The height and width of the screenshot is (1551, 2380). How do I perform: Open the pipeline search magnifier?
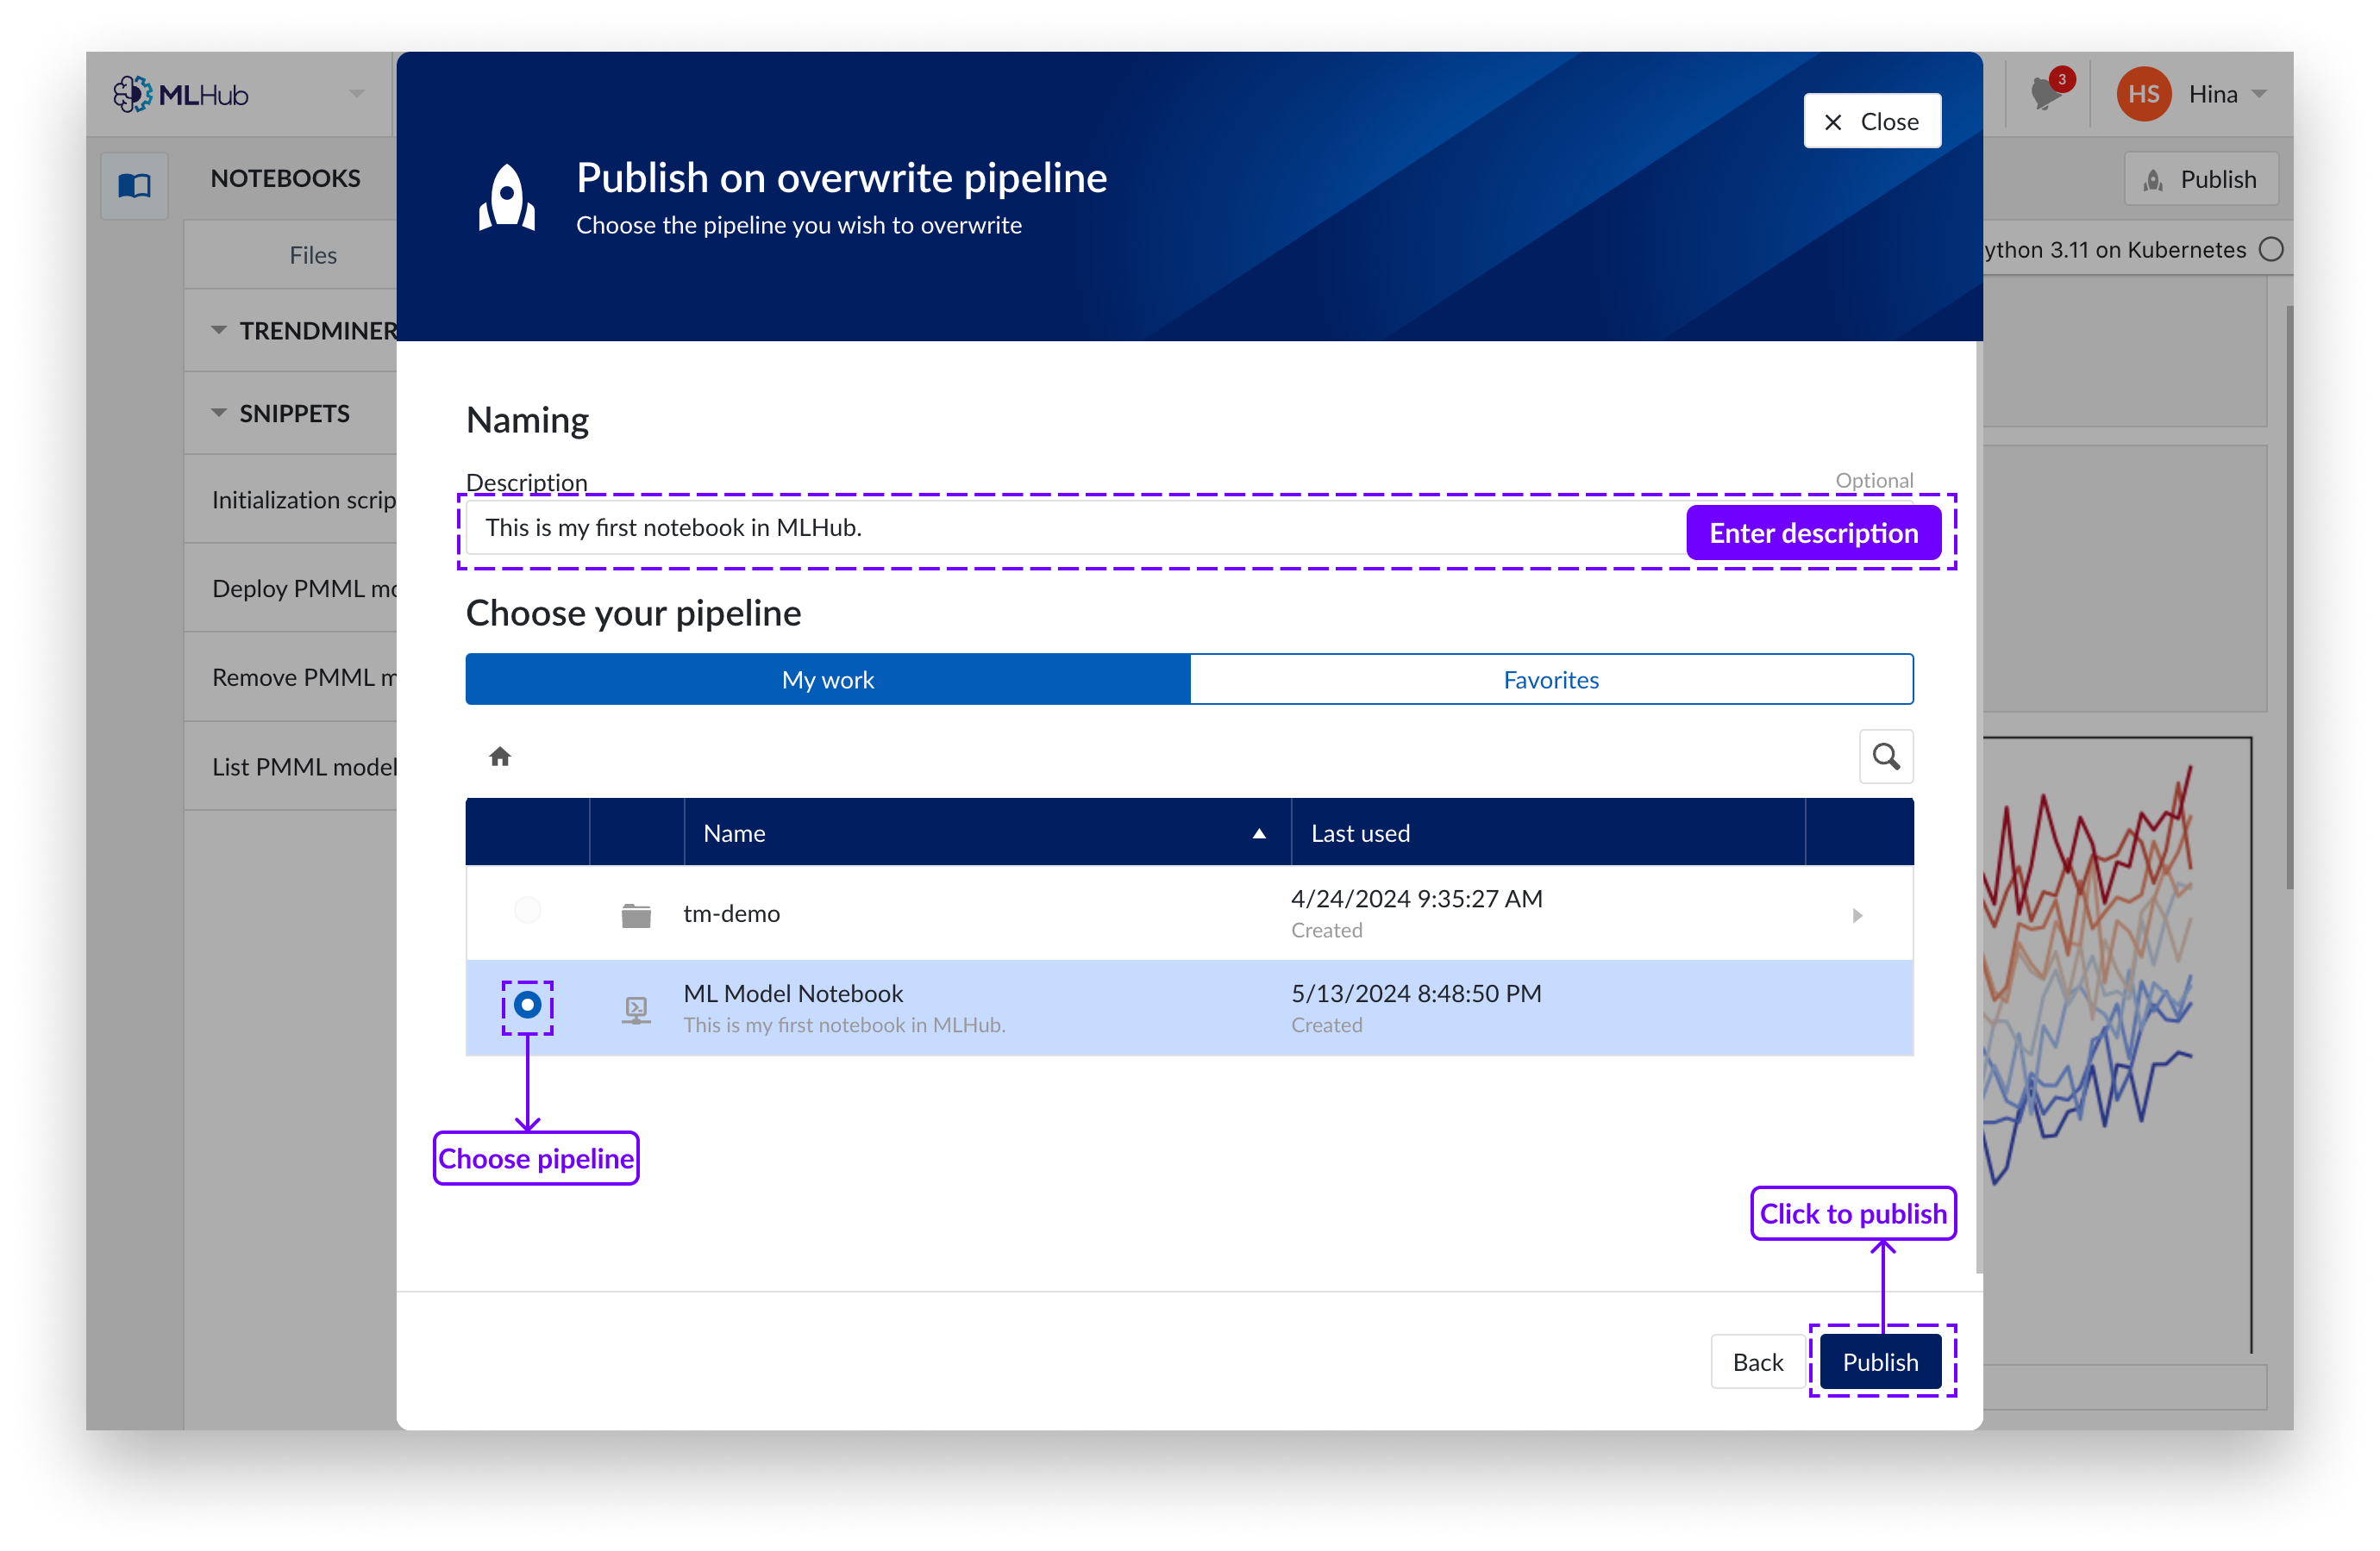coord(1885,757)
